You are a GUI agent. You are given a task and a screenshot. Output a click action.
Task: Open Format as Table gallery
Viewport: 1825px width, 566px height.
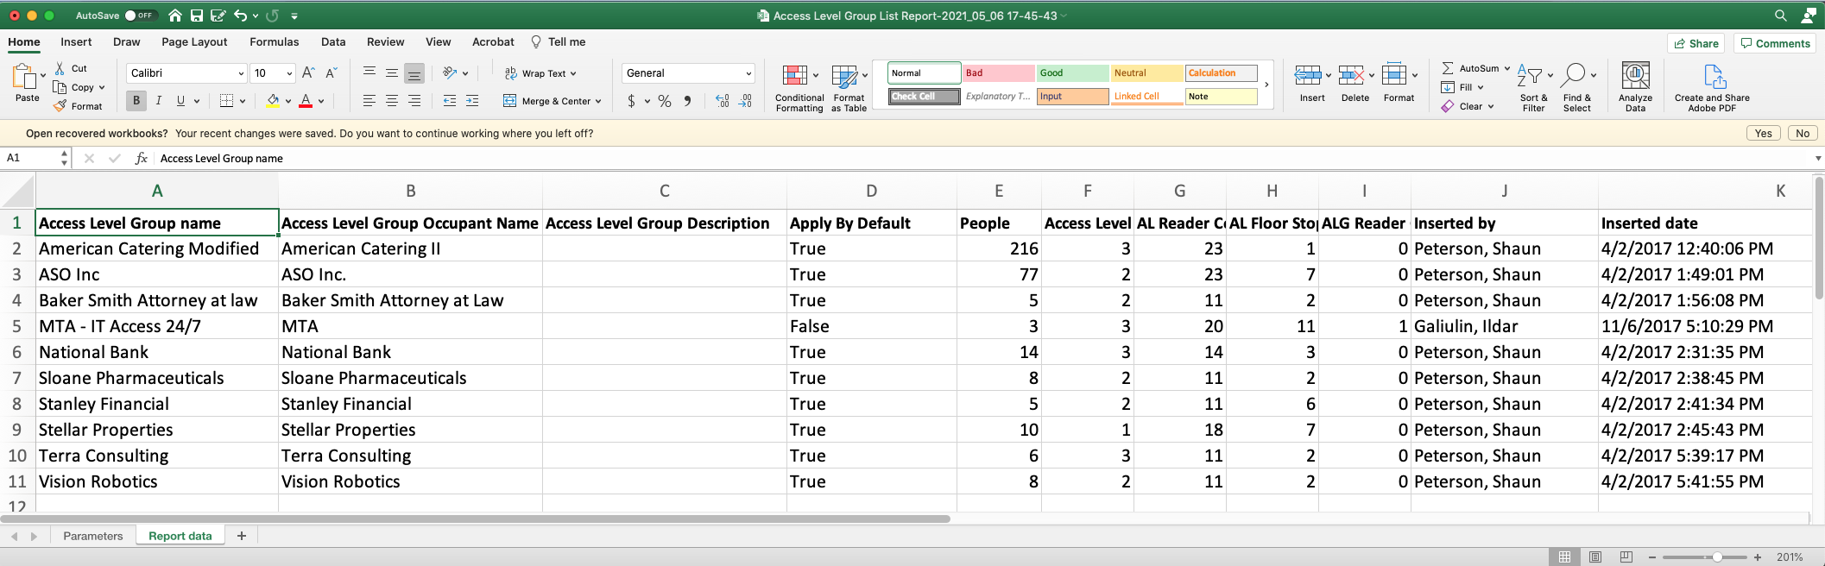click(846, 77)
